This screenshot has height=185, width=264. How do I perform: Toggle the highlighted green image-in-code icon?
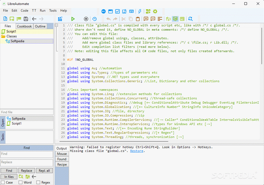click(175, 19)
